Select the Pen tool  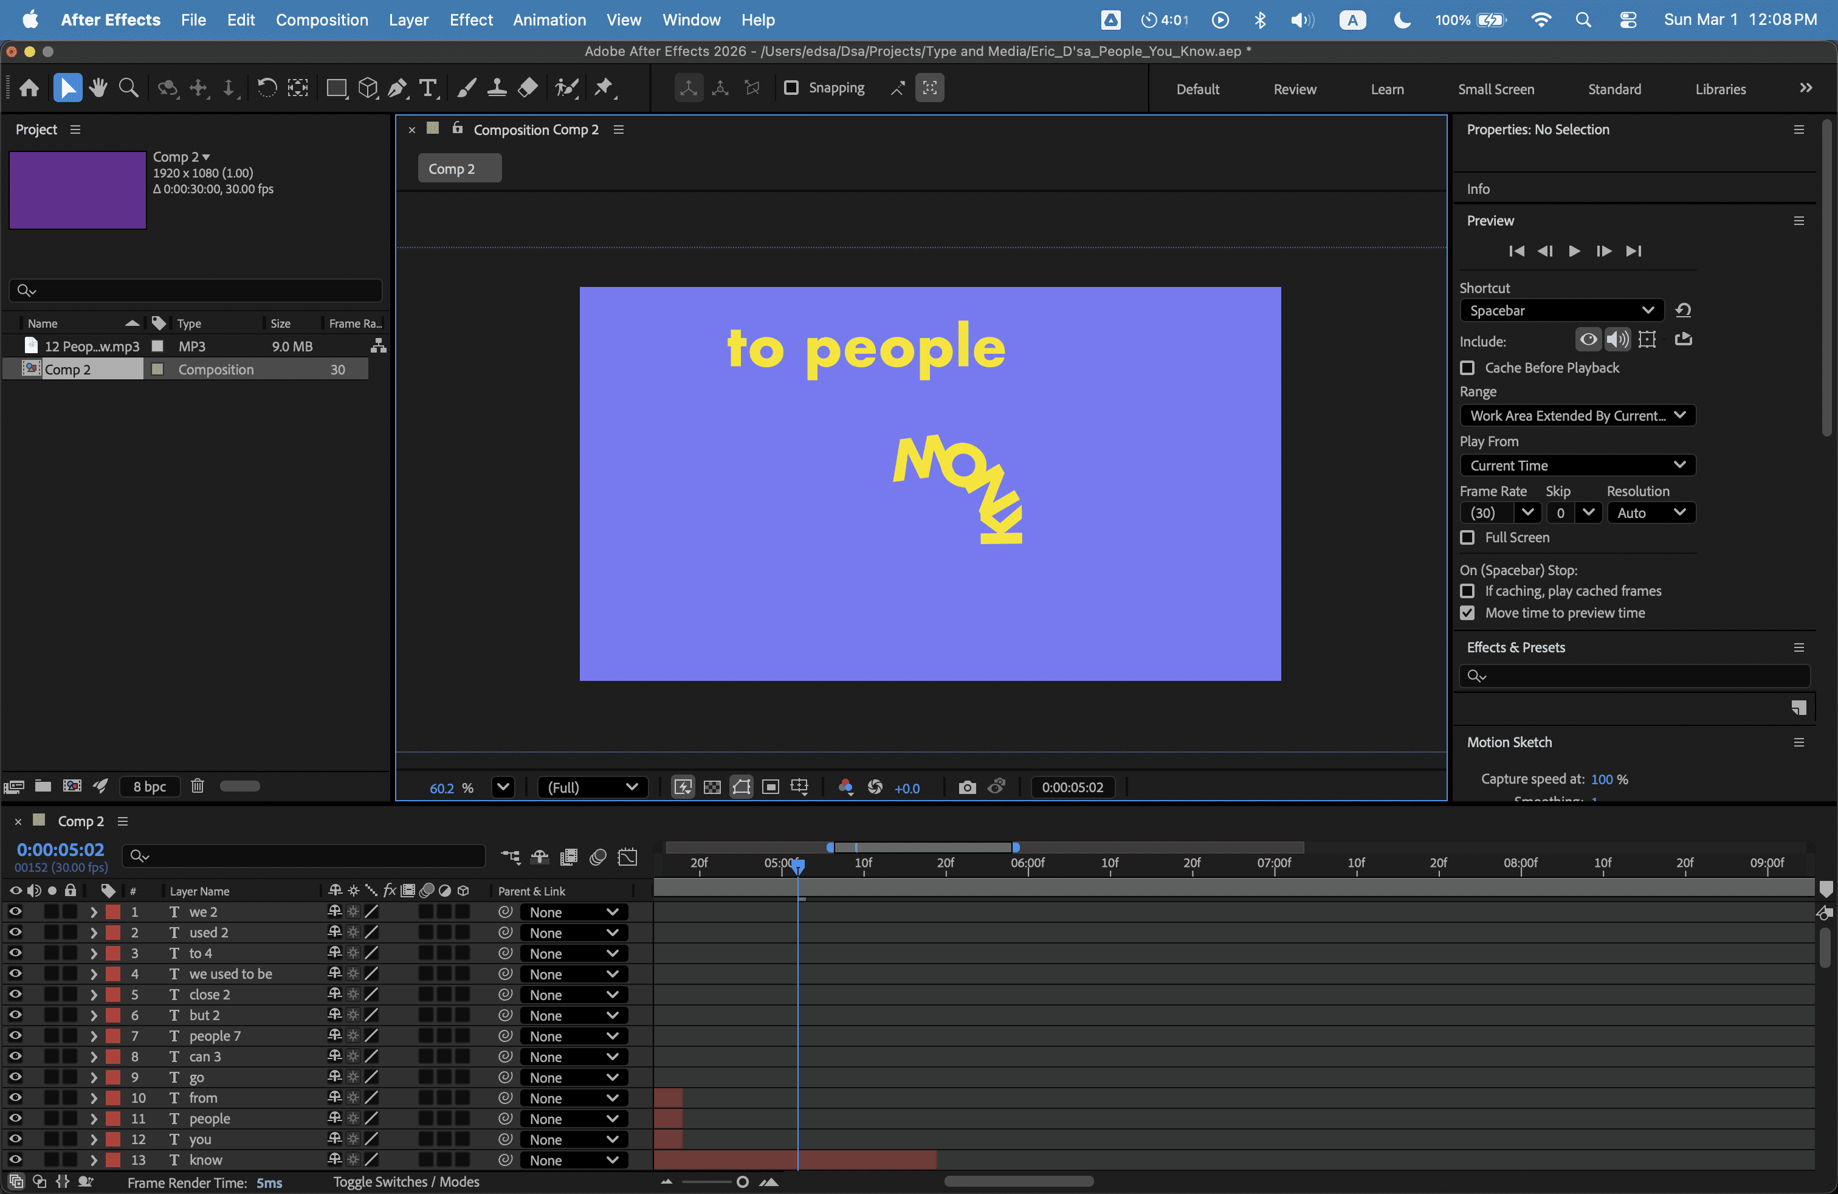click(x=397, y=88)
